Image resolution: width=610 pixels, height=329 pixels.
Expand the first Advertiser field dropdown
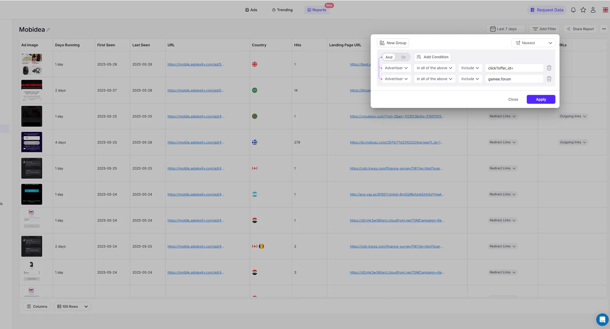click(x=396, y=68)
